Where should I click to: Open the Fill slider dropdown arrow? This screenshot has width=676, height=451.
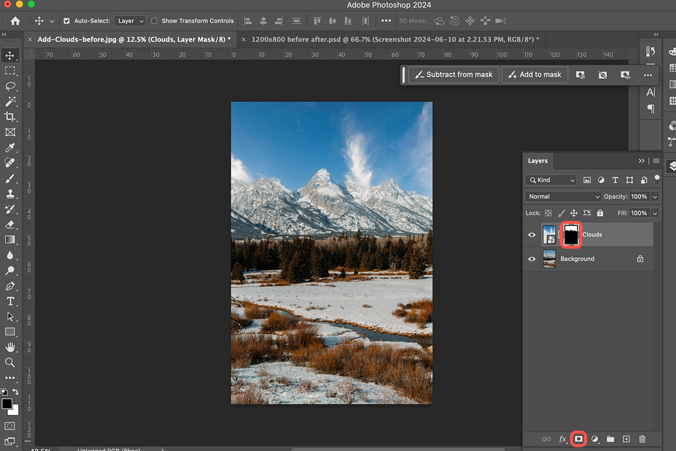[655, 213]
